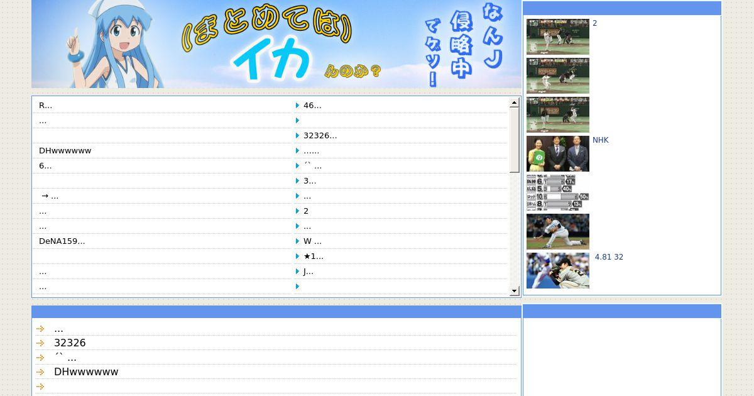The width and height of the screenshot is (754, 396).
Task: Click the teal arrow icon beside '46...'
Action: click(x=297, y=106)
